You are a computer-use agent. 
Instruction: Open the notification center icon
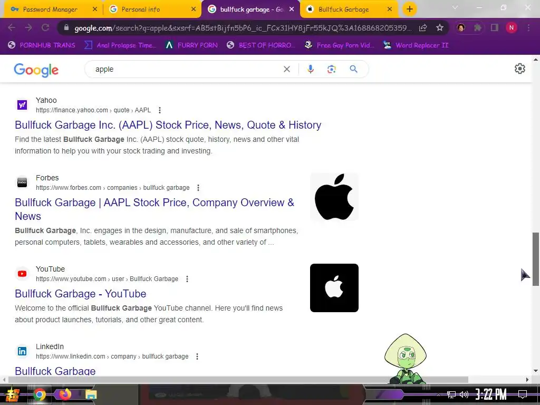point(523,394)
